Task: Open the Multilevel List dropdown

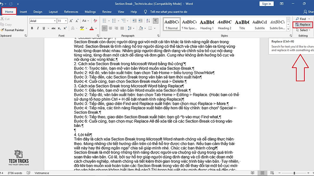Action: click(x=128, y=21)
